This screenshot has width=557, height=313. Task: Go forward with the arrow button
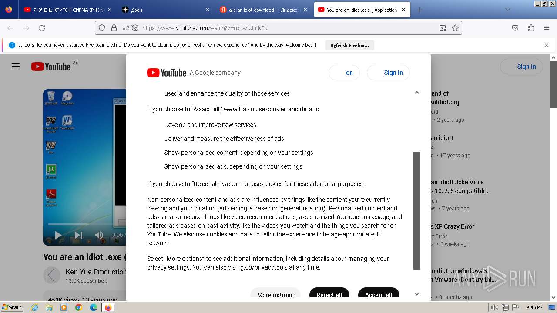tap(26, 28)
